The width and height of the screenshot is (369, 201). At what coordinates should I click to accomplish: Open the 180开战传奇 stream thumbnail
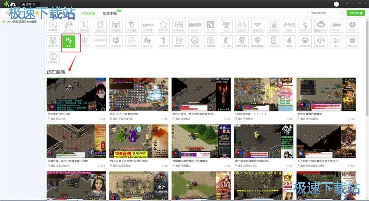(x=264, y=94)
